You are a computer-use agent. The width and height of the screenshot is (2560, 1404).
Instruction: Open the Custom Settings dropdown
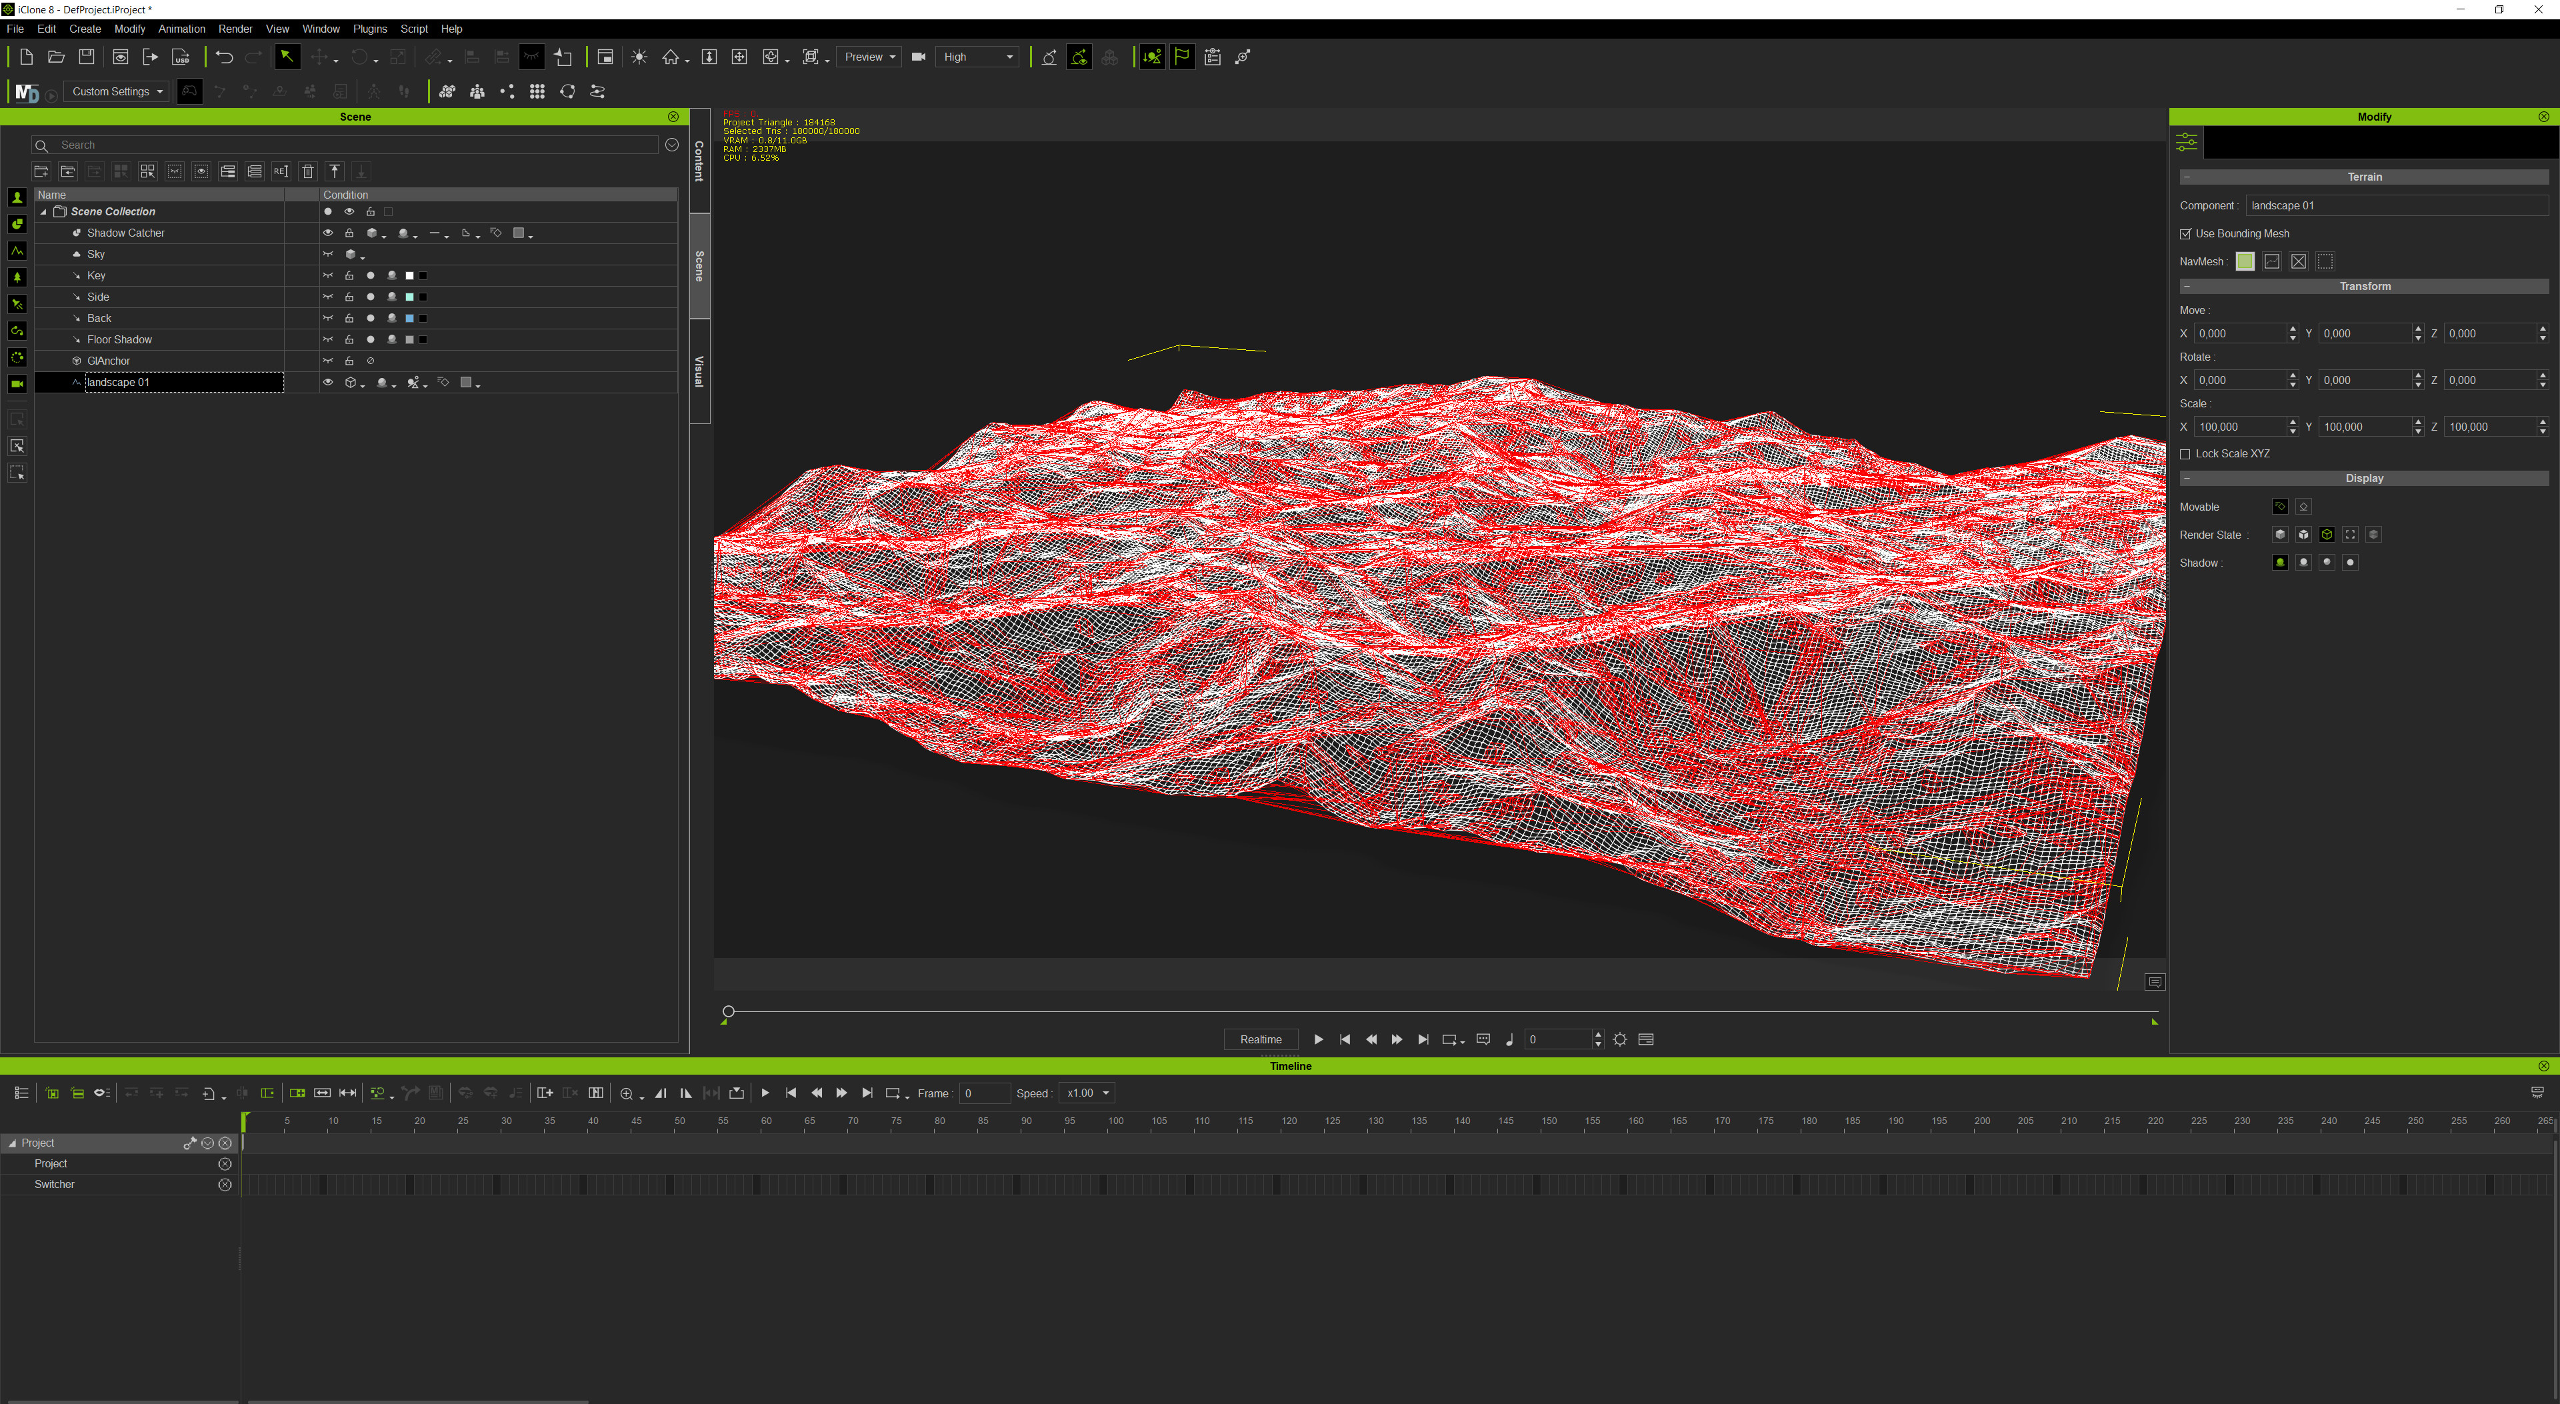[x=117, y=91]
